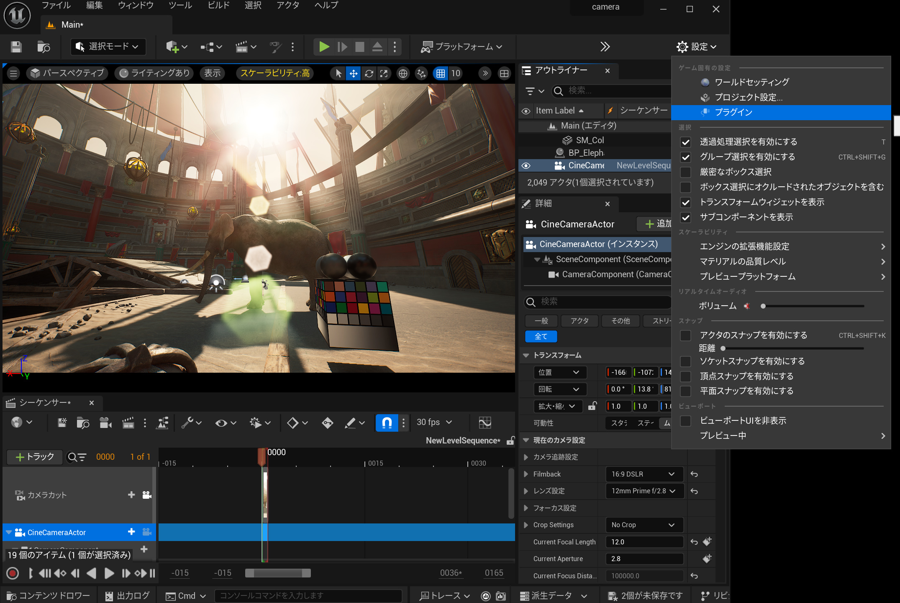Click the 全て filter button in details

[541, 336]
